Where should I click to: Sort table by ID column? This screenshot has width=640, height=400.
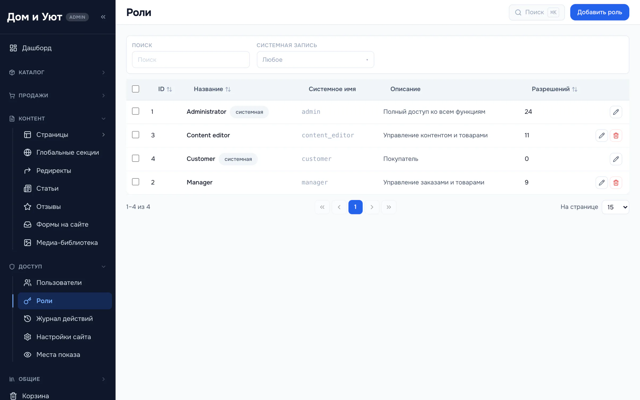click(165, 89)
